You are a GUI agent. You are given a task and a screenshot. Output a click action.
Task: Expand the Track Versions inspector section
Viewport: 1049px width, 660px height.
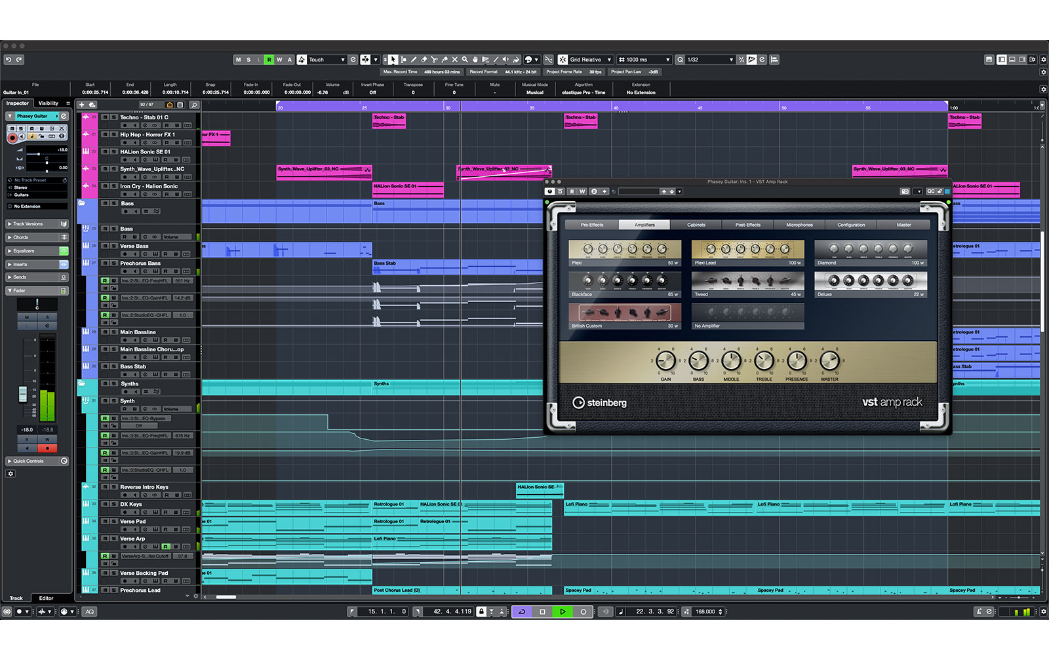click(10, 224)
